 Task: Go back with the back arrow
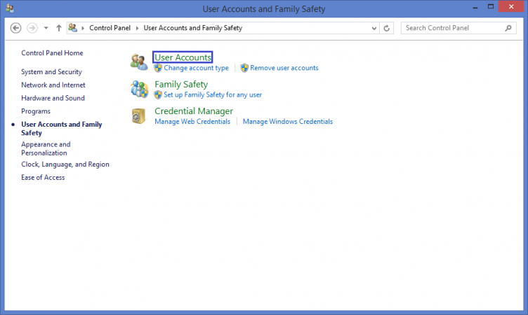(15, 28)
